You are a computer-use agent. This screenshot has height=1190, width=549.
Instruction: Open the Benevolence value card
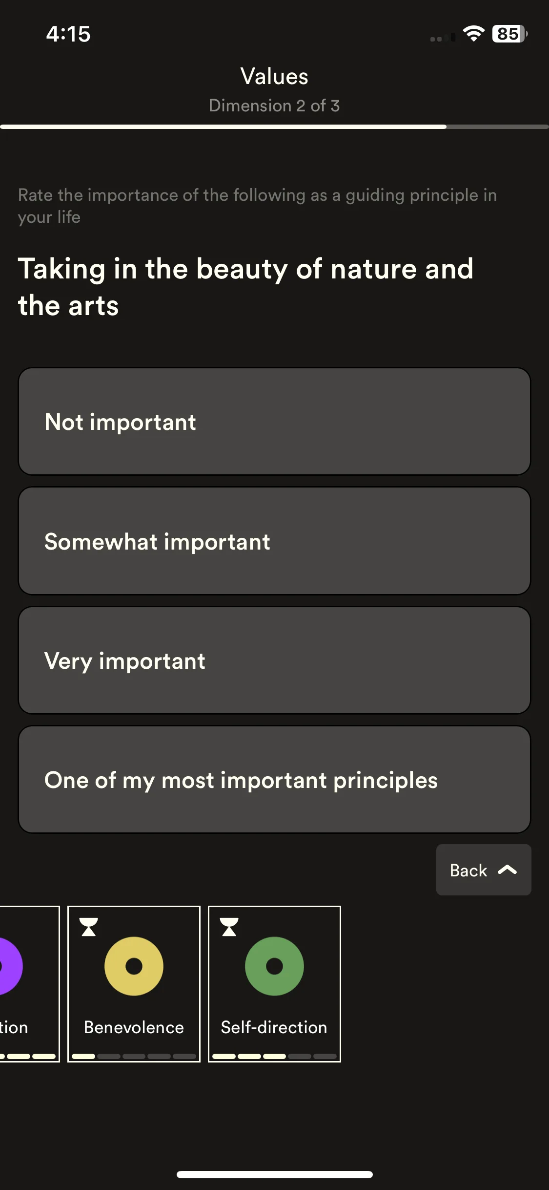(134, 984)
